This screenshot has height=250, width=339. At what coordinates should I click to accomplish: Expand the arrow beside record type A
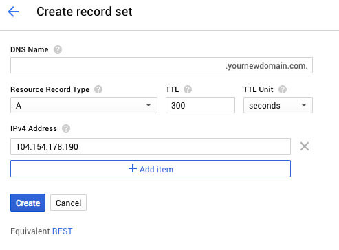click(149, 105)
